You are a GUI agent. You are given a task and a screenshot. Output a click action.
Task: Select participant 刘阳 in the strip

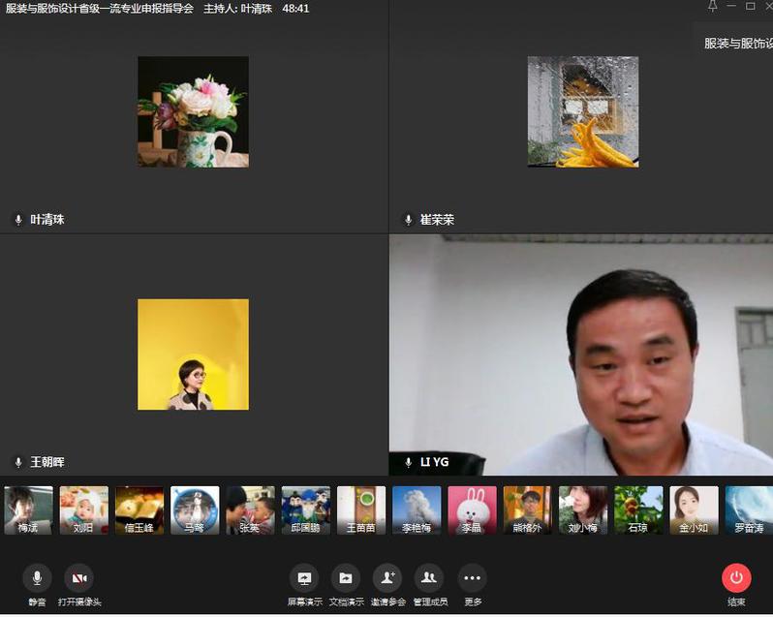(x=83, y=510)
